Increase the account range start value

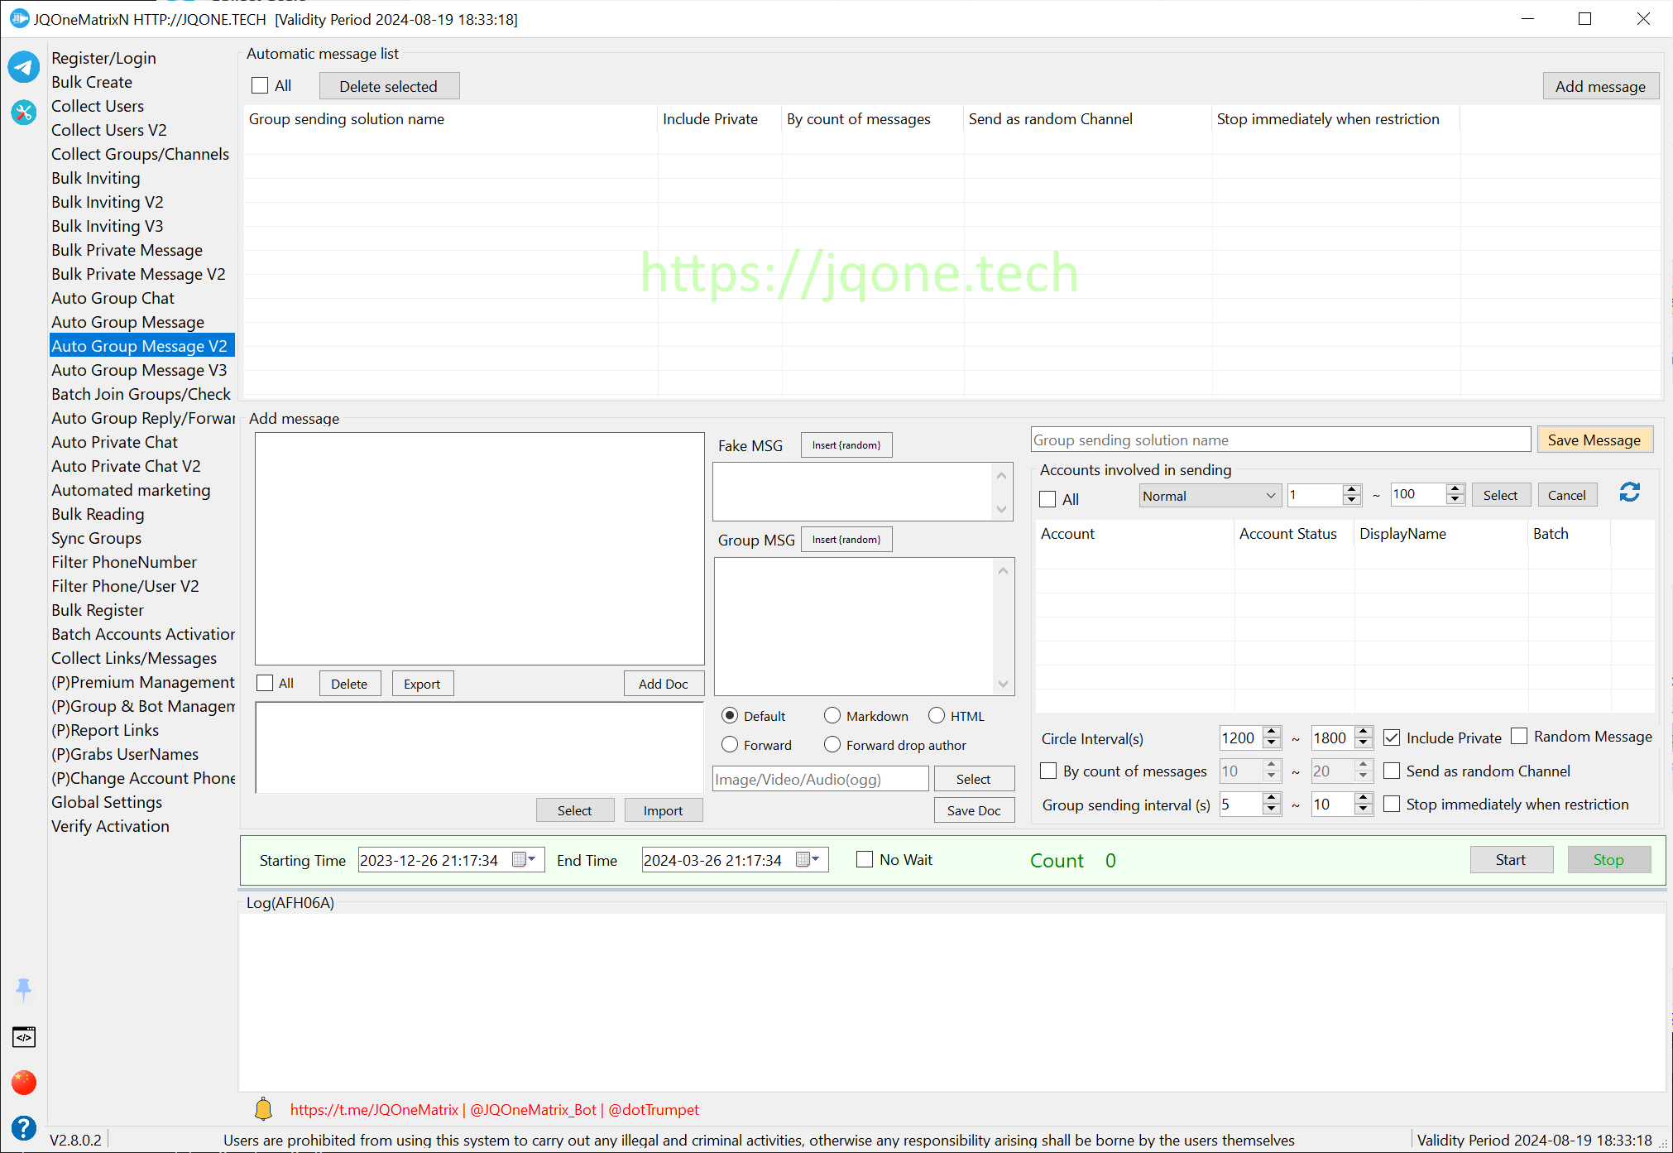click(1352, 490)
